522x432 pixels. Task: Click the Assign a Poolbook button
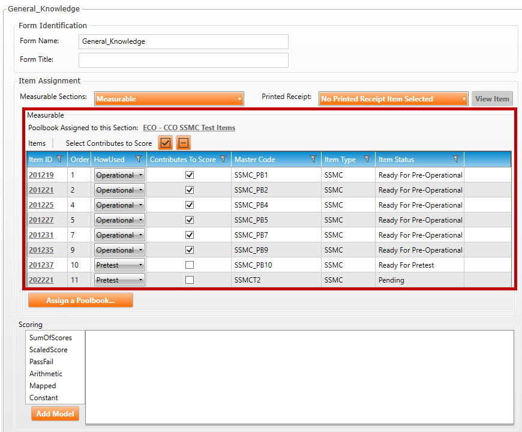point(80,301)
